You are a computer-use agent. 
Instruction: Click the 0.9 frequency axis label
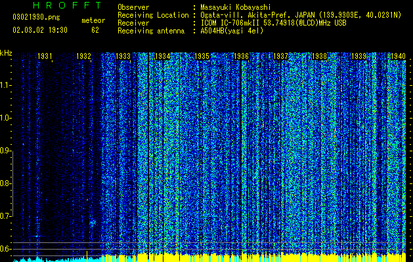click(6, 151)
